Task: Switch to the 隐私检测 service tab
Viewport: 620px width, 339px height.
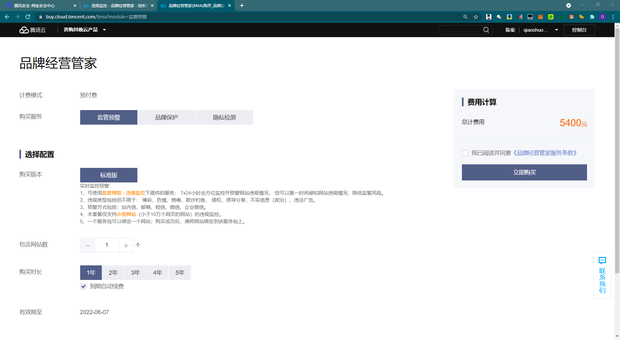Action: pos(224,118)
